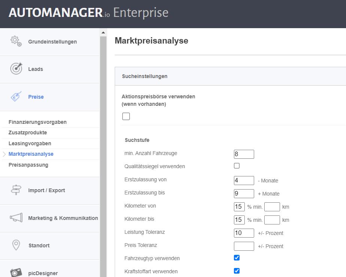Click the Kilometer bis percent field
Viewport: 346px width, 277px height.
point(239,220)
